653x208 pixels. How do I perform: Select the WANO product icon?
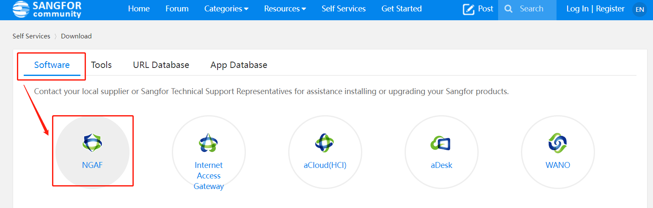[557, 143]
